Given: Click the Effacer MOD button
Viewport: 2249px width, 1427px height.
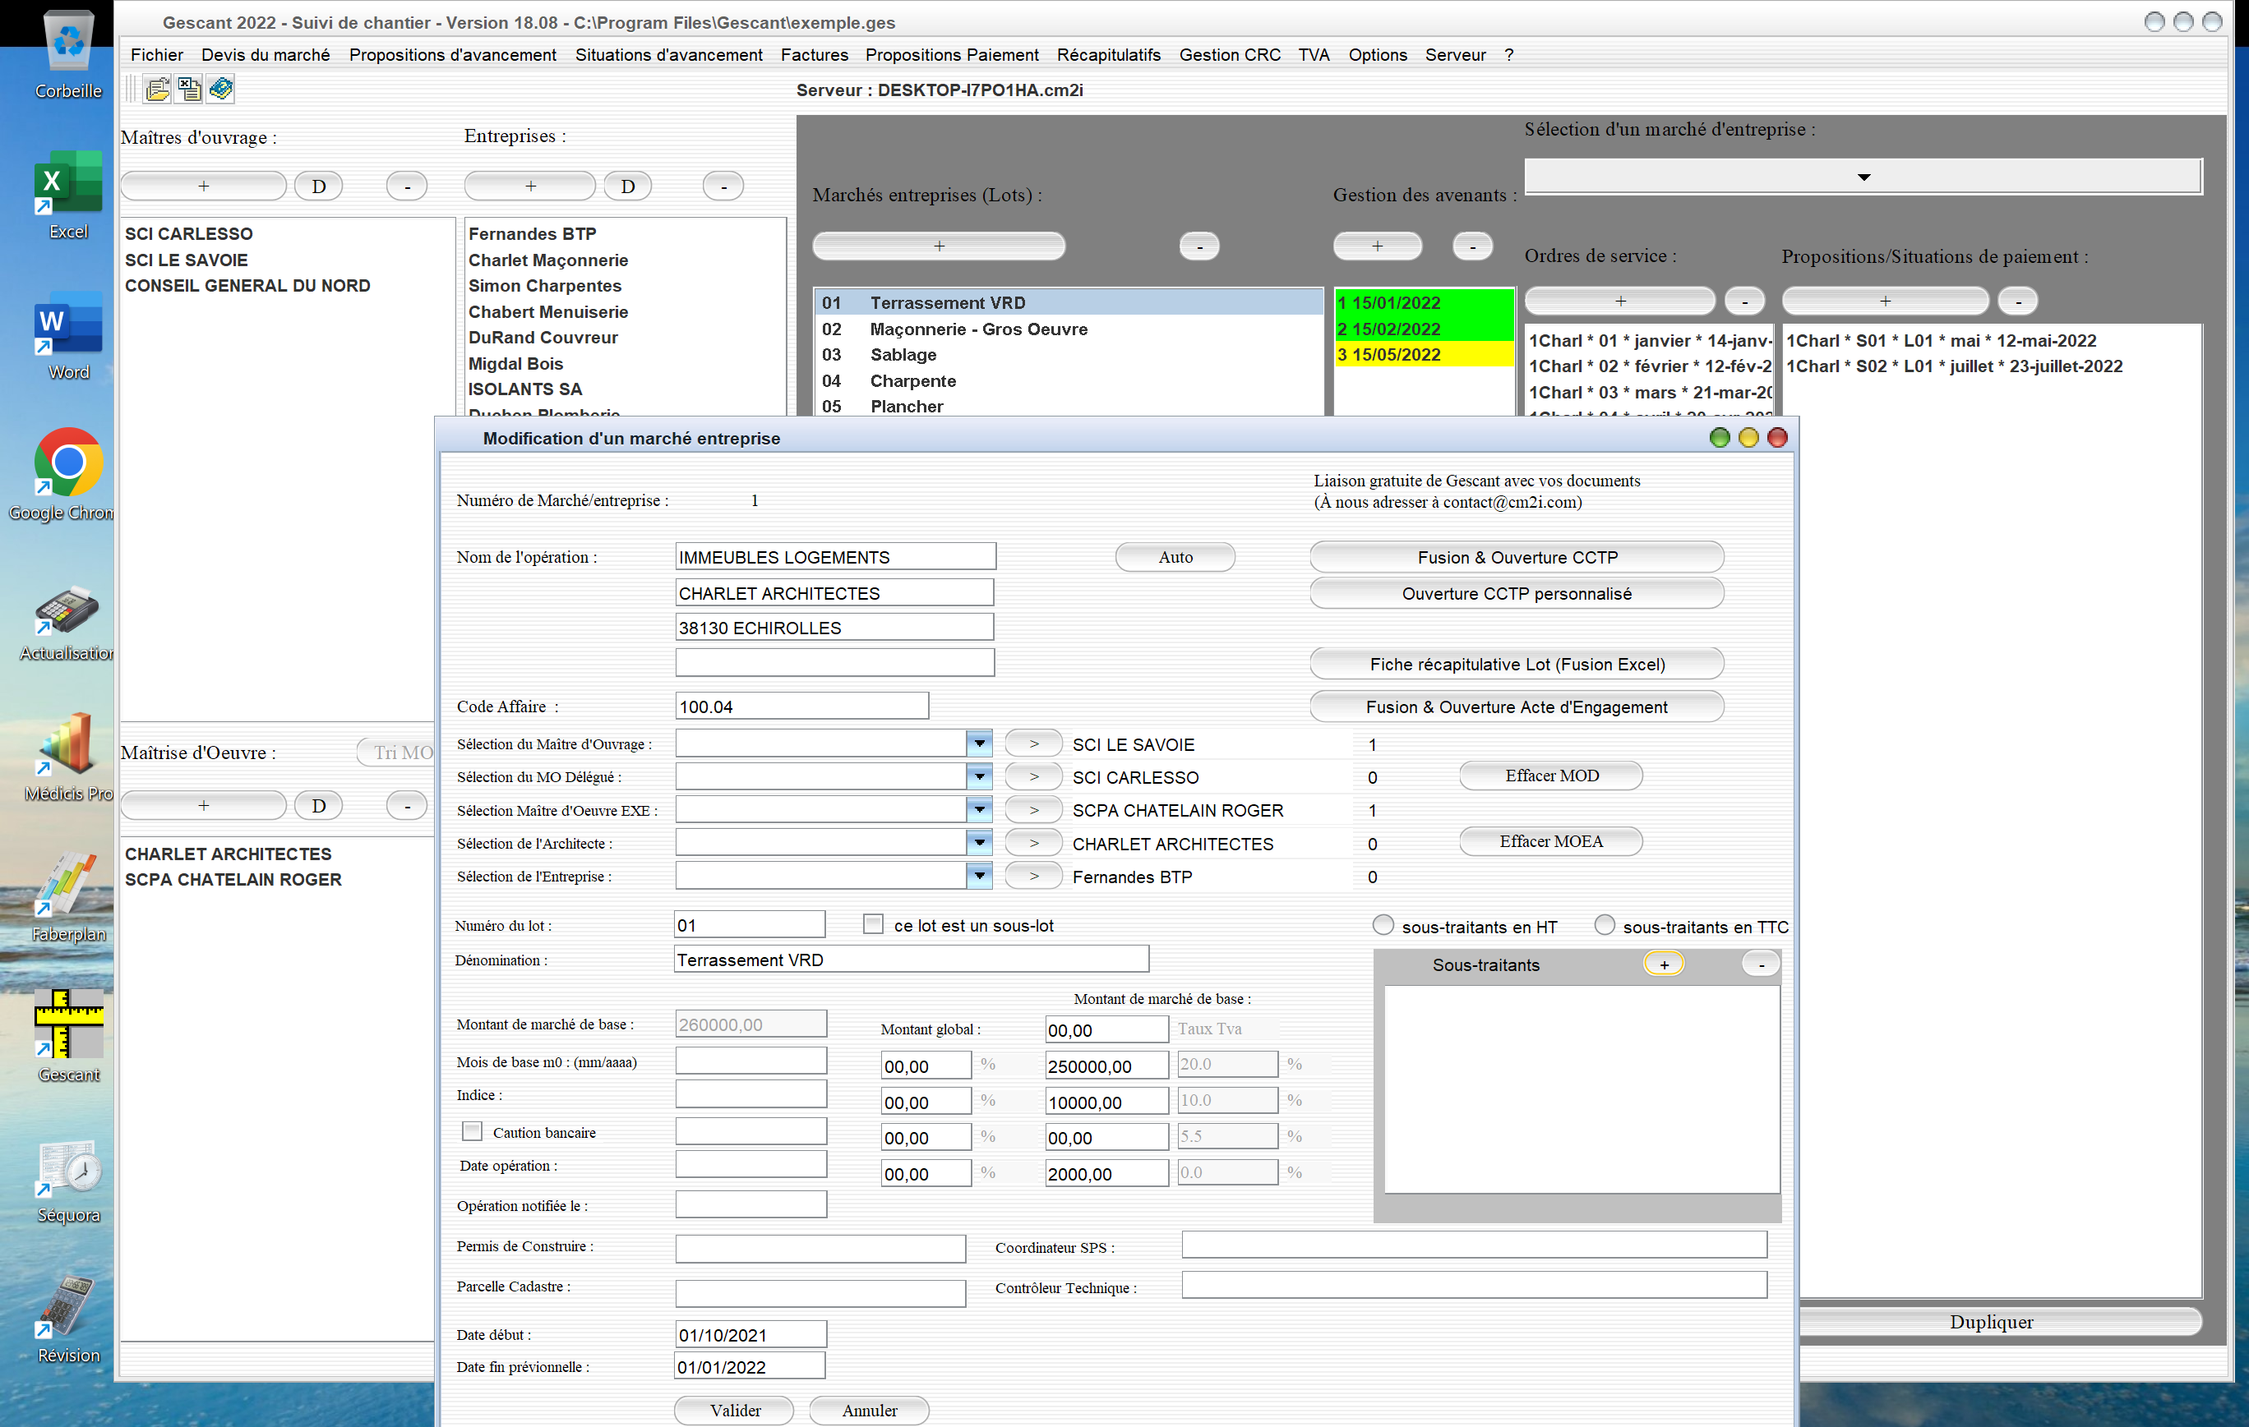Looking at the screenshot, I should [x=1551, y=776].
